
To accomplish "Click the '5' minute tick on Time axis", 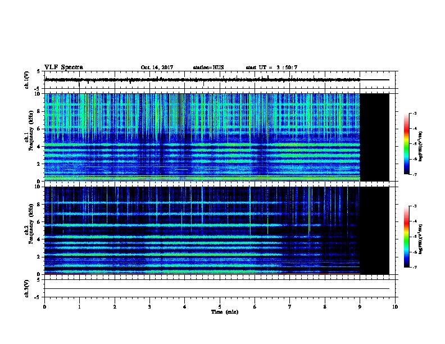I will (x=220, y=306).
